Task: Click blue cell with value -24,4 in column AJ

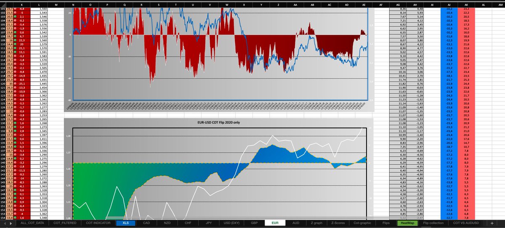Action: (450, 99)
